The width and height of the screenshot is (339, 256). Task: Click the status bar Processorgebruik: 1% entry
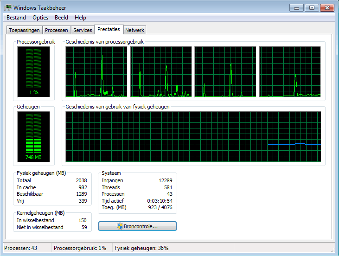(80, 248)
